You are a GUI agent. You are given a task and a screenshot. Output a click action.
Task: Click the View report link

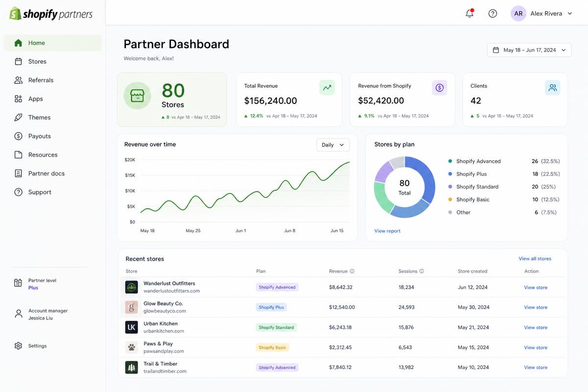(x=387, y=231)
